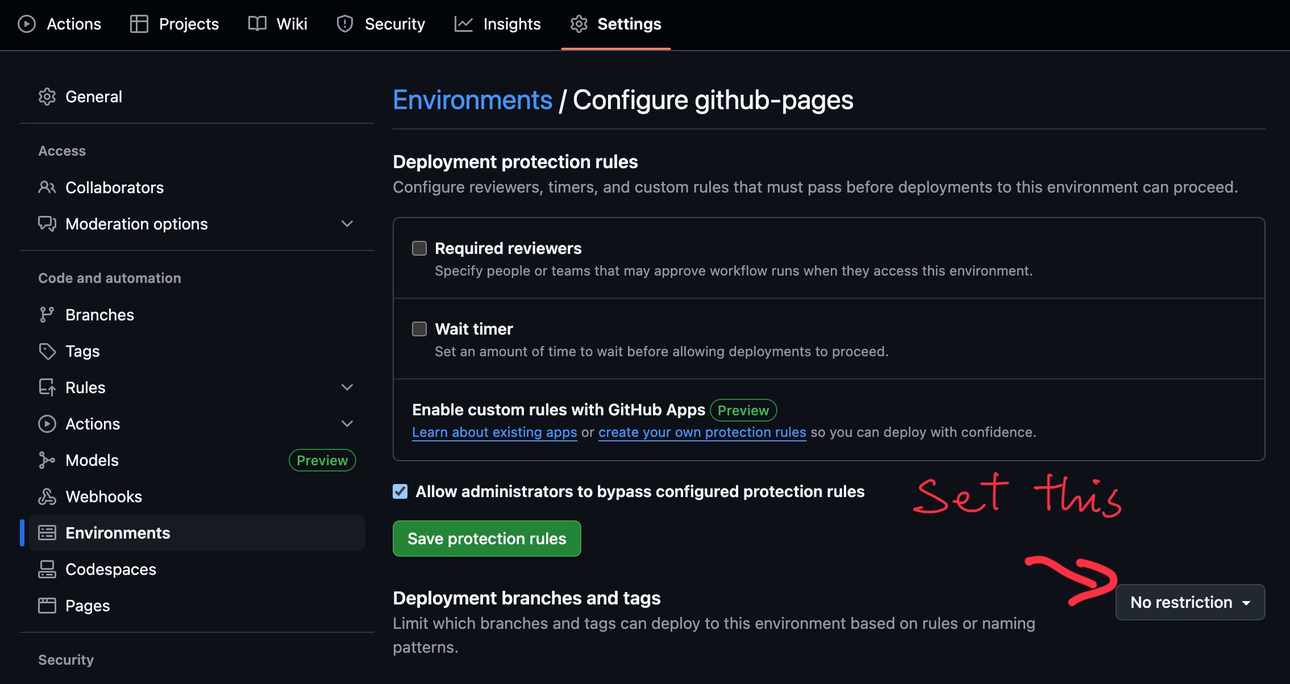Click the Environments breadcrumb link
Image resolution: width=1290 pixels, height=684 pixels.
click(x=472, y=100)
